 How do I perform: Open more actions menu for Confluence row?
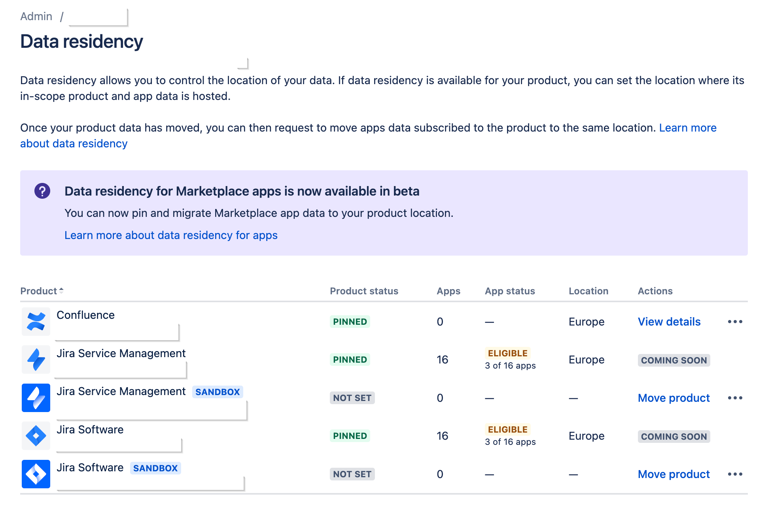(x=735, y=322)
